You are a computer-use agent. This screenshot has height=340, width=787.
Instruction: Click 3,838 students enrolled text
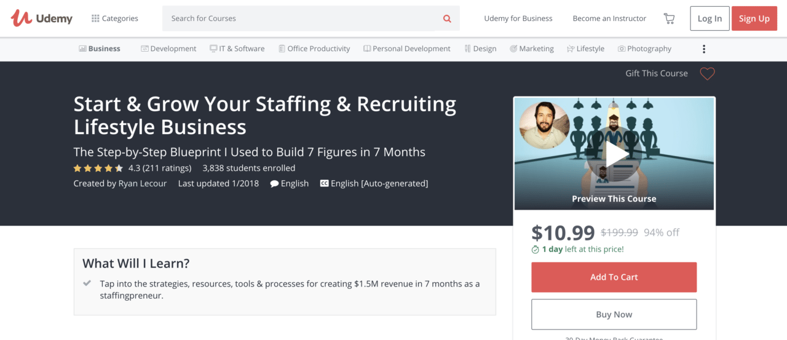click(x=248, y=168)
